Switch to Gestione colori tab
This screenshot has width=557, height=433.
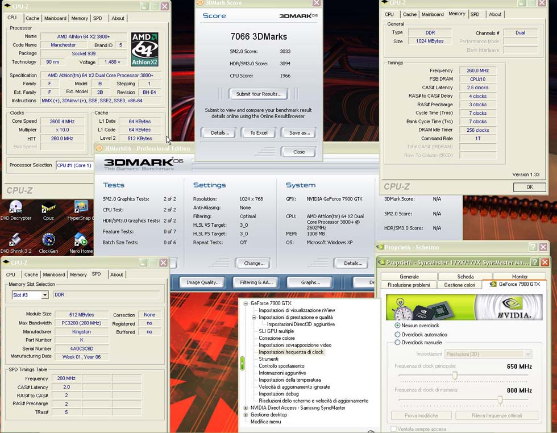(x=459, y=285)
